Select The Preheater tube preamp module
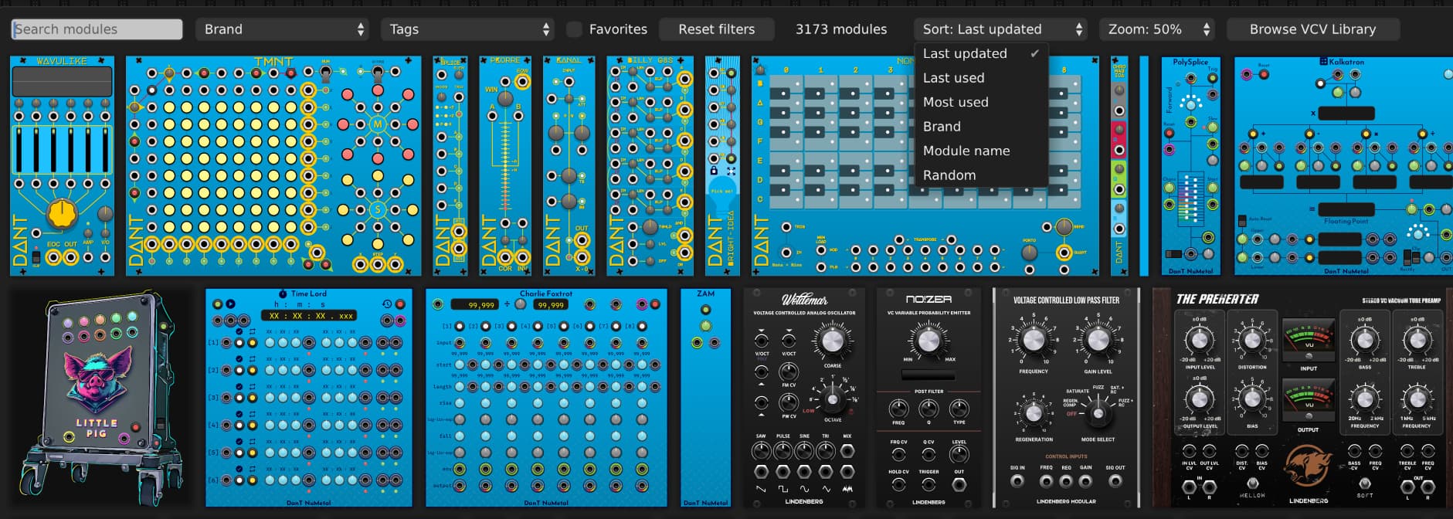 tap(1302, 397)
